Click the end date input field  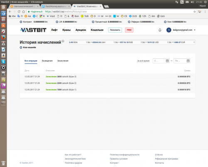tap(182, 61)
